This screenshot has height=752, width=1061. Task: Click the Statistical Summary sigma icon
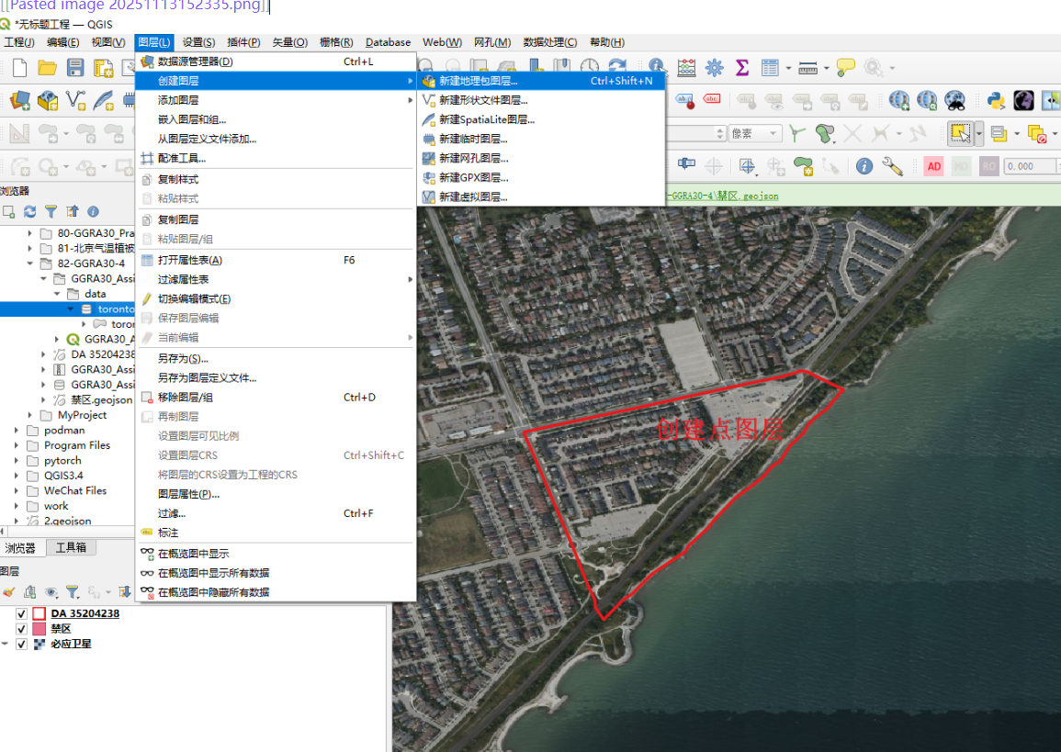(742, 68)
